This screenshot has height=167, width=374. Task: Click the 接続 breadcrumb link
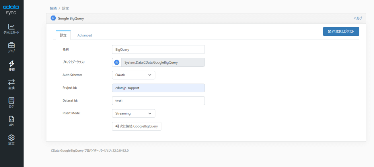(53, 8)
